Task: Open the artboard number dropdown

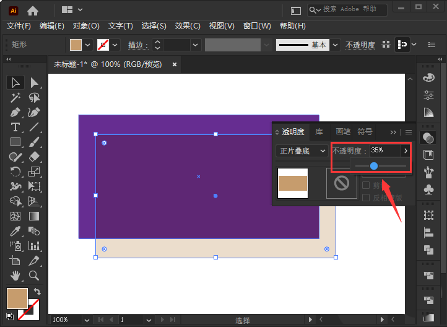Action: click(149, 320)
